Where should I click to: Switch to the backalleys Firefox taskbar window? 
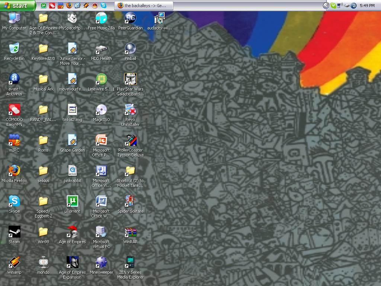[x=144, y=6]
